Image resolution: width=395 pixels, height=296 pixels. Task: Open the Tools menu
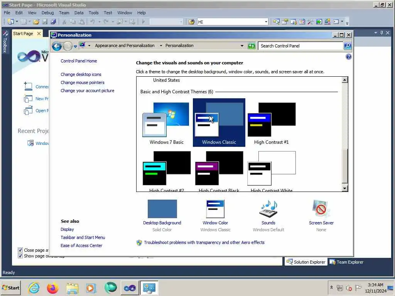(x=93, y=13)
